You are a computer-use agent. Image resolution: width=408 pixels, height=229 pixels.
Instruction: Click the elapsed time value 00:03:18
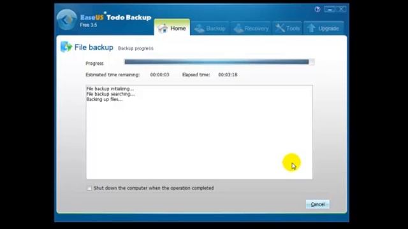click(228, 75)
